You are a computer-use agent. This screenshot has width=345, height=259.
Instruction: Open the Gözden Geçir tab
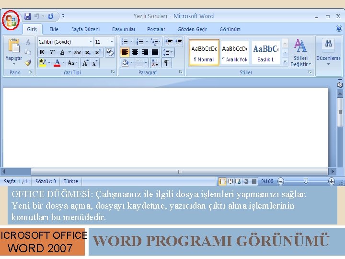(192, 29)
